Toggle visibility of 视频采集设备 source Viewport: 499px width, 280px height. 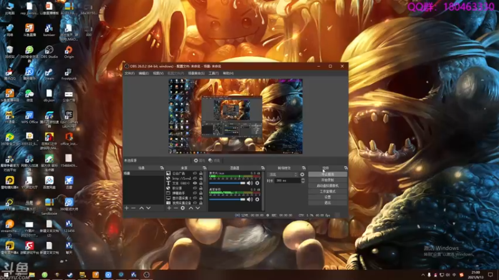[195, 203]
